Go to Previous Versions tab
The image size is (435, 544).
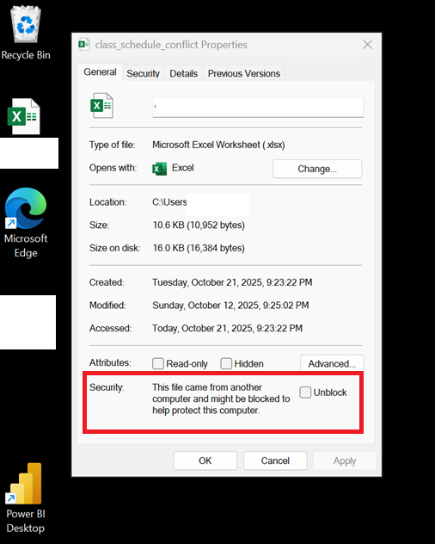[x=243, y=73]
